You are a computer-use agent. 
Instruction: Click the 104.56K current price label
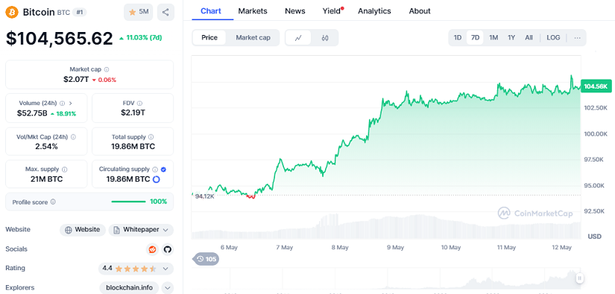[x=596, y=86]
